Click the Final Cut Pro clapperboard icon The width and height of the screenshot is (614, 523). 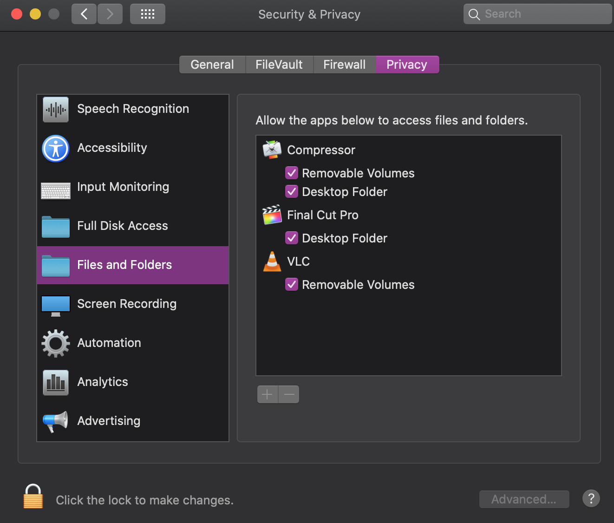click(272, 215)
